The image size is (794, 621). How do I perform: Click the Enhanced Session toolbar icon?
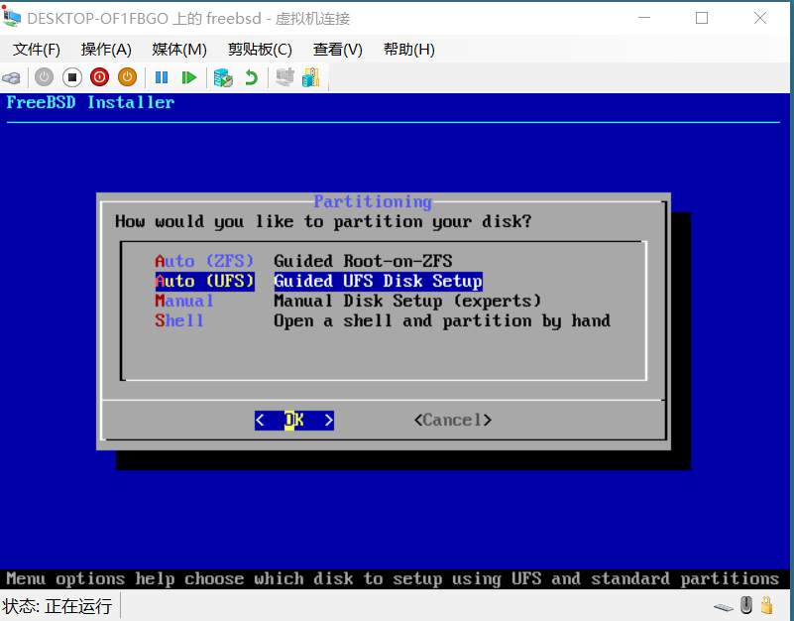284,77
